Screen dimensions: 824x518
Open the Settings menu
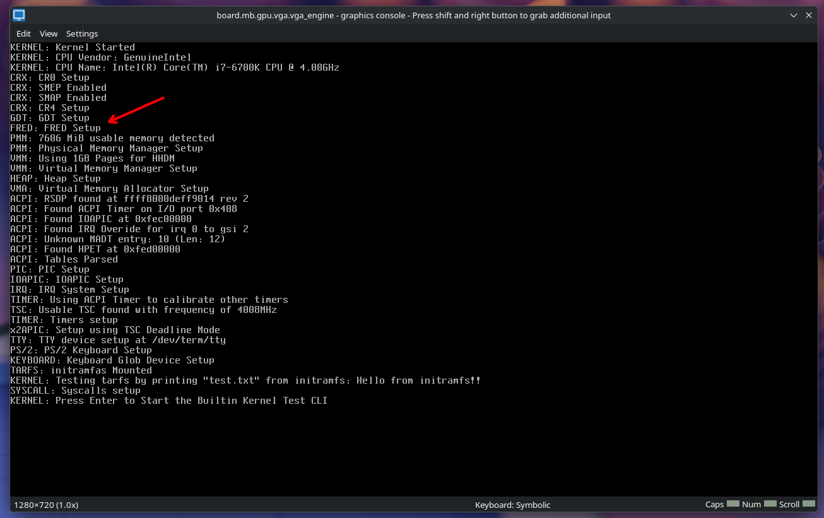point(82,33)
